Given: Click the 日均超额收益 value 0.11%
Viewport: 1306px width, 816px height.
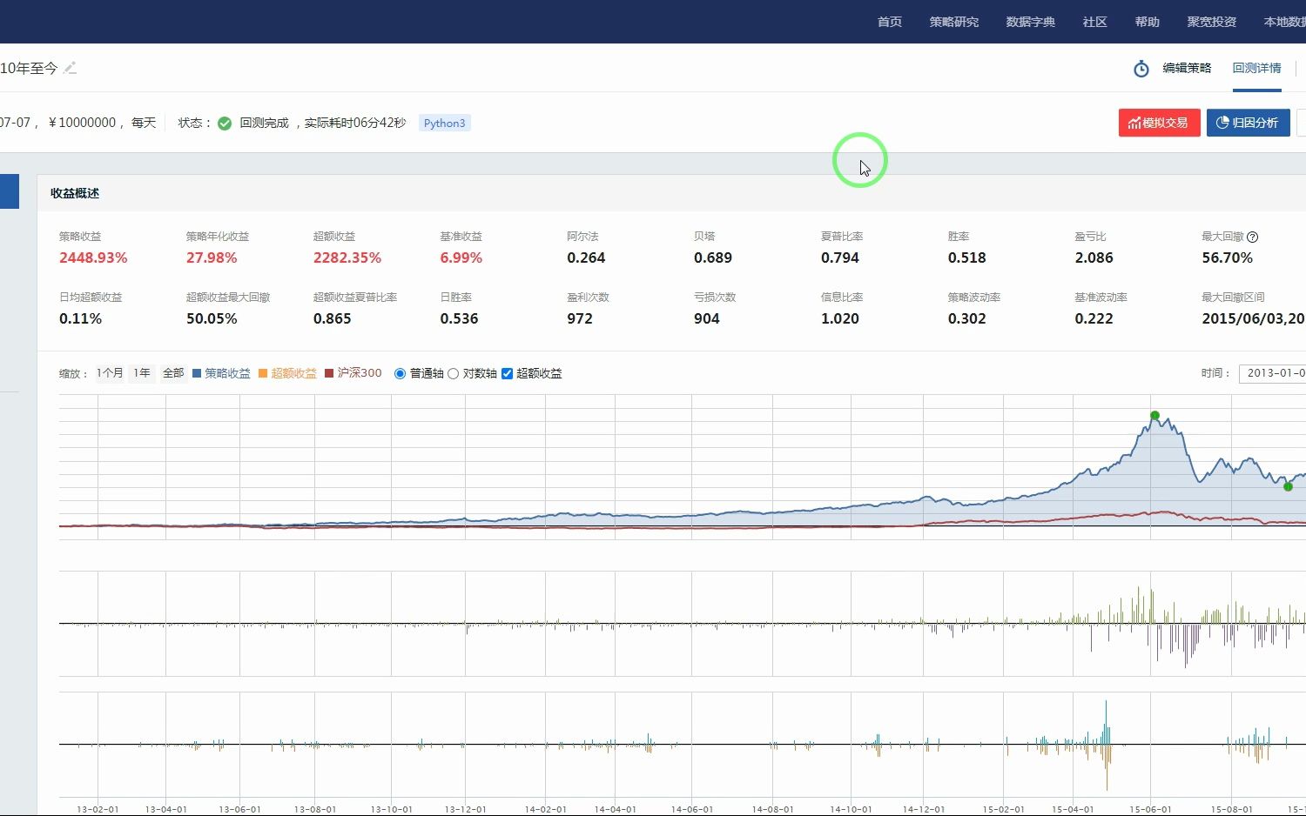Looking at the screenshot, I should click(x=80, y=318).
